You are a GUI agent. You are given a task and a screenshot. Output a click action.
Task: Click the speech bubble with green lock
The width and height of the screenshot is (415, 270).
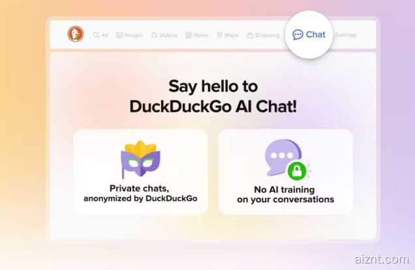coord(287,159)
